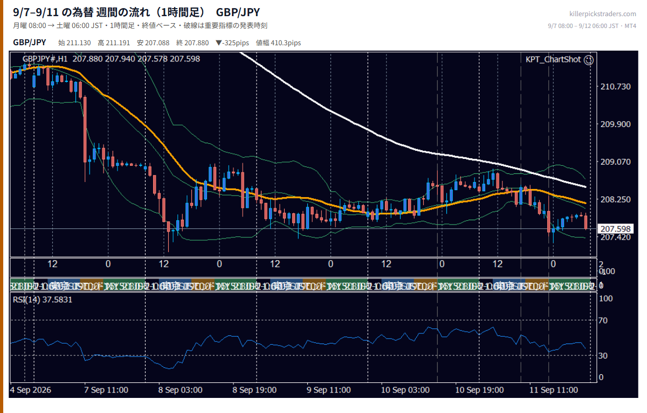Click the close price 終 207.880

[192, 43]
